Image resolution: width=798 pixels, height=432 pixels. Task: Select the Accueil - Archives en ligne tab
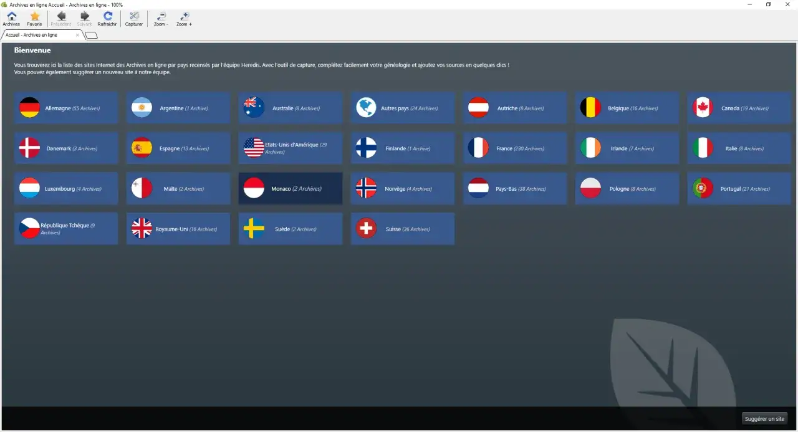(42, 36)
